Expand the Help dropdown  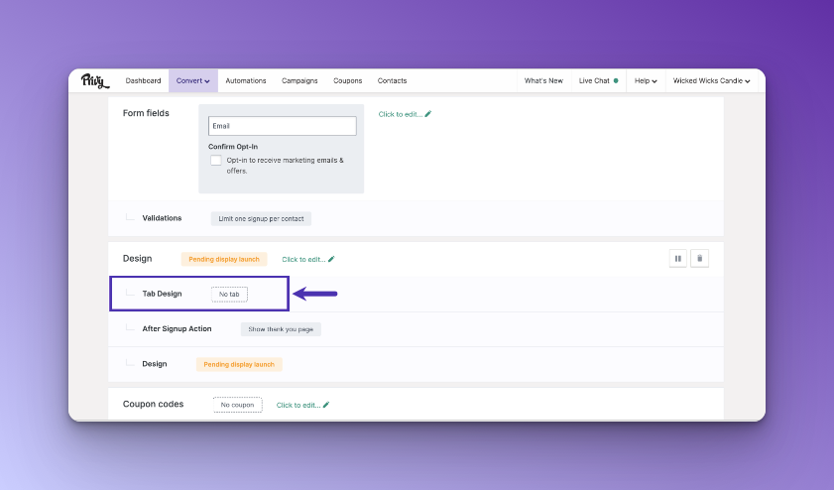pos(646,81)
